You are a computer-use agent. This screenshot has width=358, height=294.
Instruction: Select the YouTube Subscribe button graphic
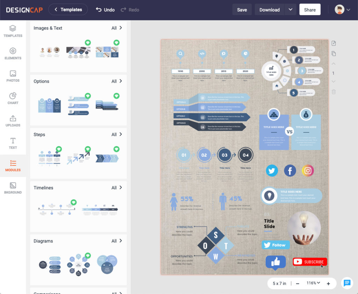[x=310, y=262]
